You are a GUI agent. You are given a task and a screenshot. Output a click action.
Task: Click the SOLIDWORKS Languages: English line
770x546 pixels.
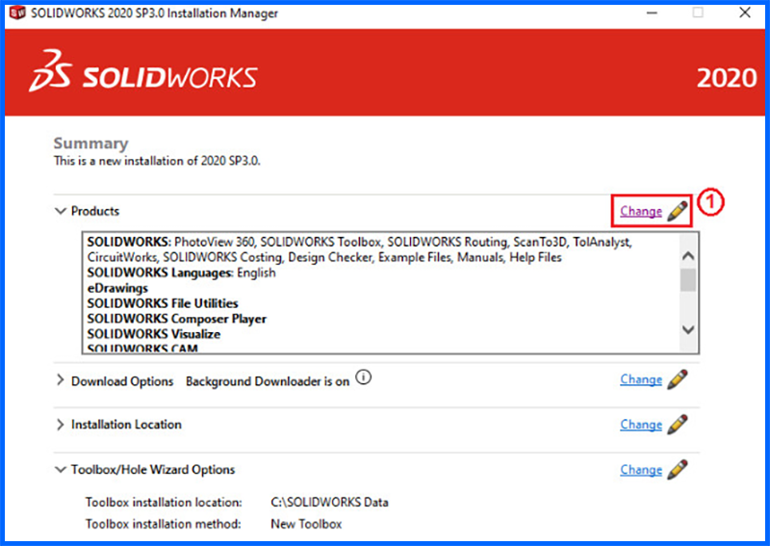181,273
